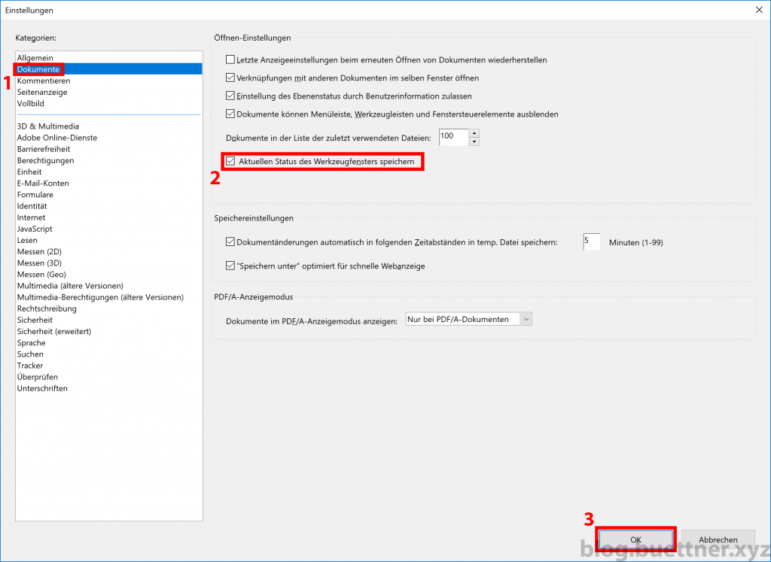This screenshot has width=771, height=562.
Task: Edit the autosave minutes field
Action: click(x=591, y=242)
